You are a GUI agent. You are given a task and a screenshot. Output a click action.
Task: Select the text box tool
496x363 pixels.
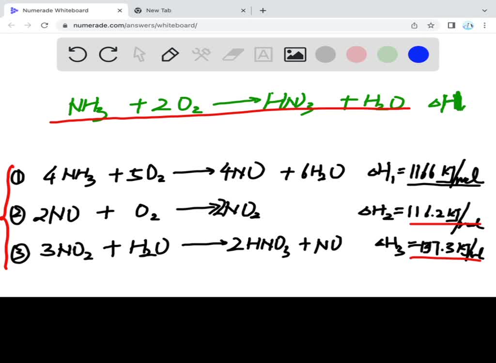click(x=264, y=54)
